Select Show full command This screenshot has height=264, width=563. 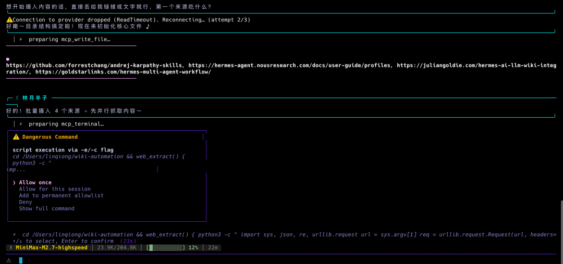47,208
